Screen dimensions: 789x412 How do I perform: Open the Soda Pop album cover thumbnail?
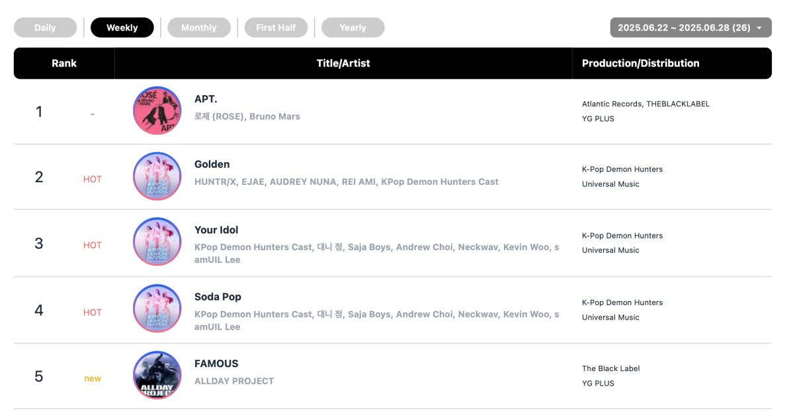coord(157,308)
